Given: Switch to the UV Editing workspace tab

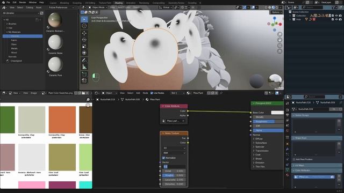Looking at the screenshot, I should 90,3.
